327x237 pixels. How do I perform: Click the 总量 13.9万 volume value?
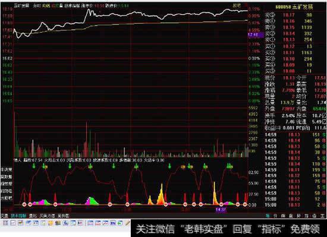pos(287,103)
